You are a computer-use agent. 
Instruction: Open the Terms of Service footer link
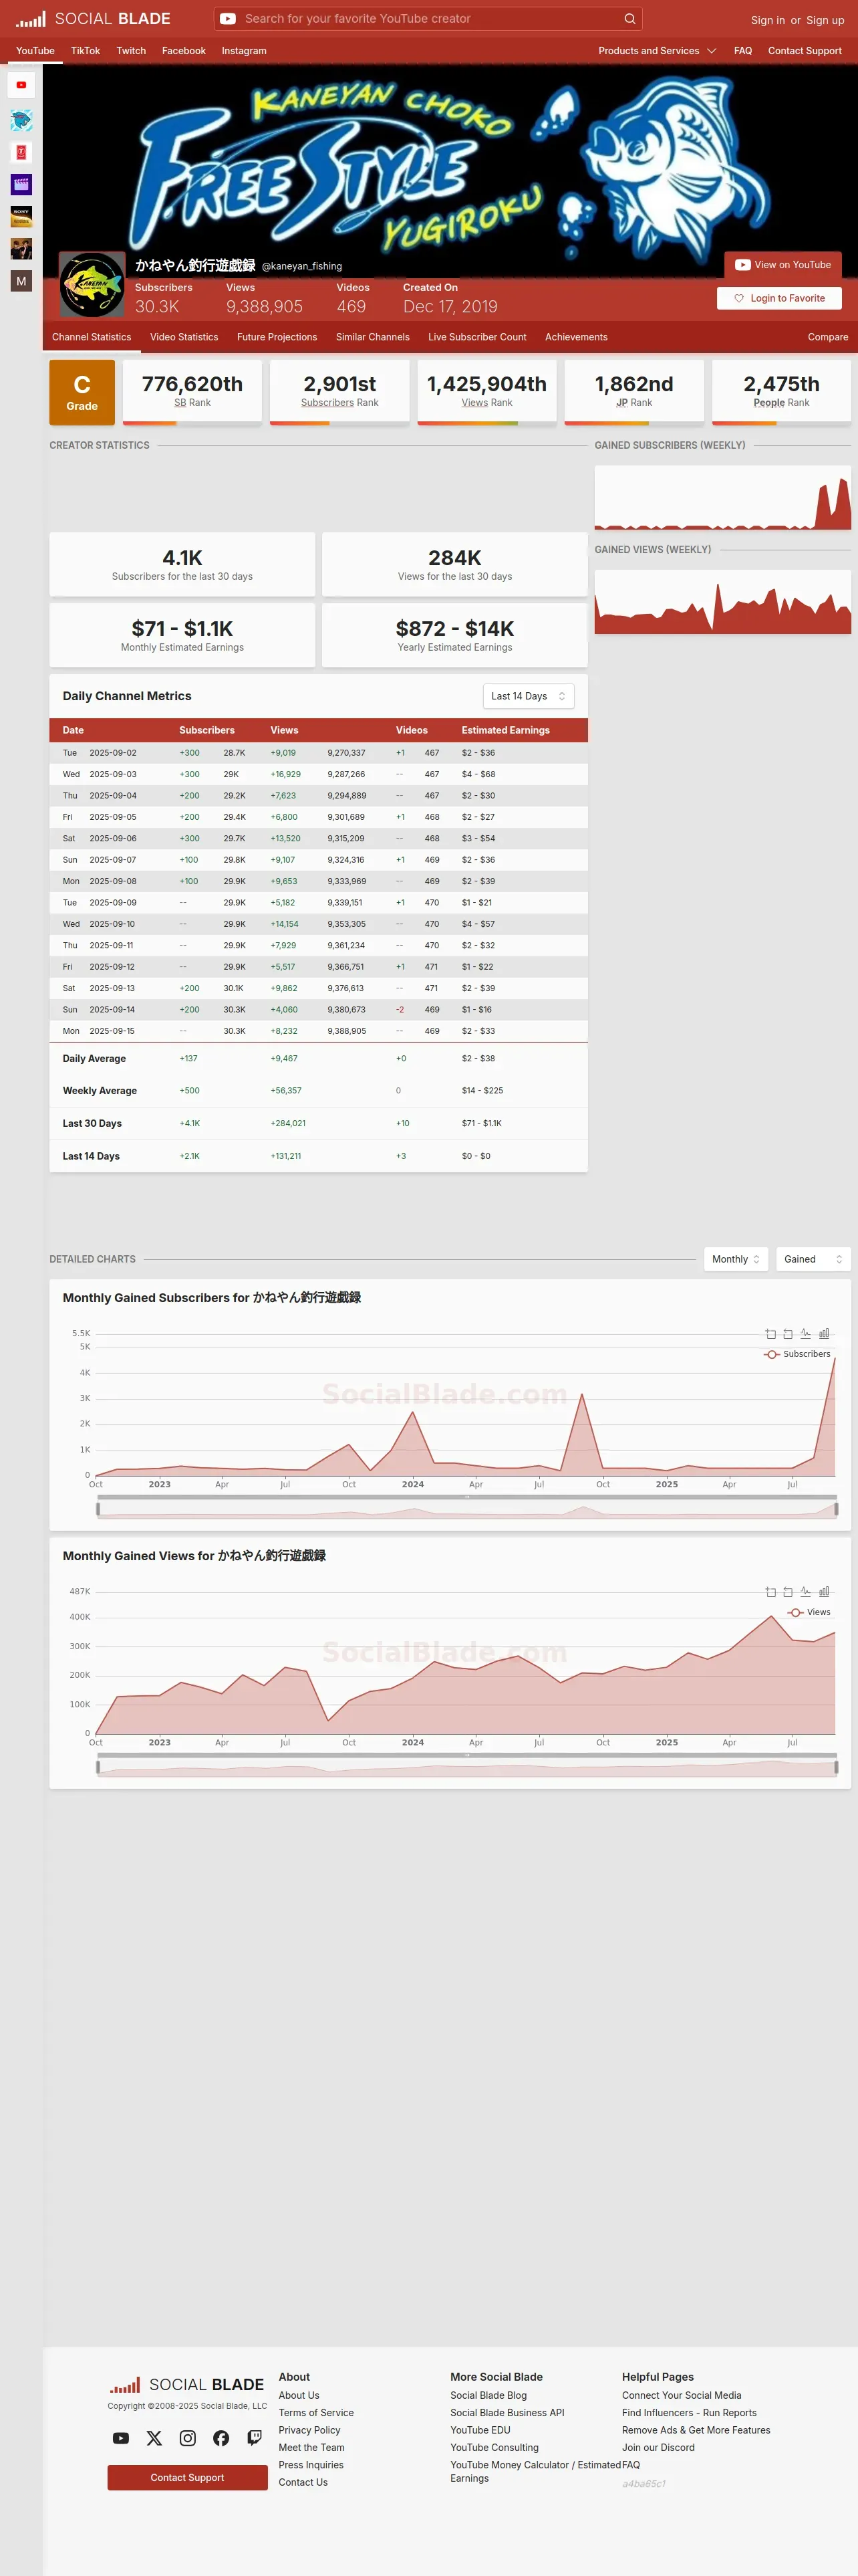pyautogui.click(x=315, y=2413)
